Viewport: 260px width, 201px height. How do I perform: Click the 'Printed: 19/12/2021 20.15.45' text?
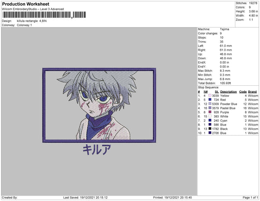pyautogui.click(x=172, y=198)
